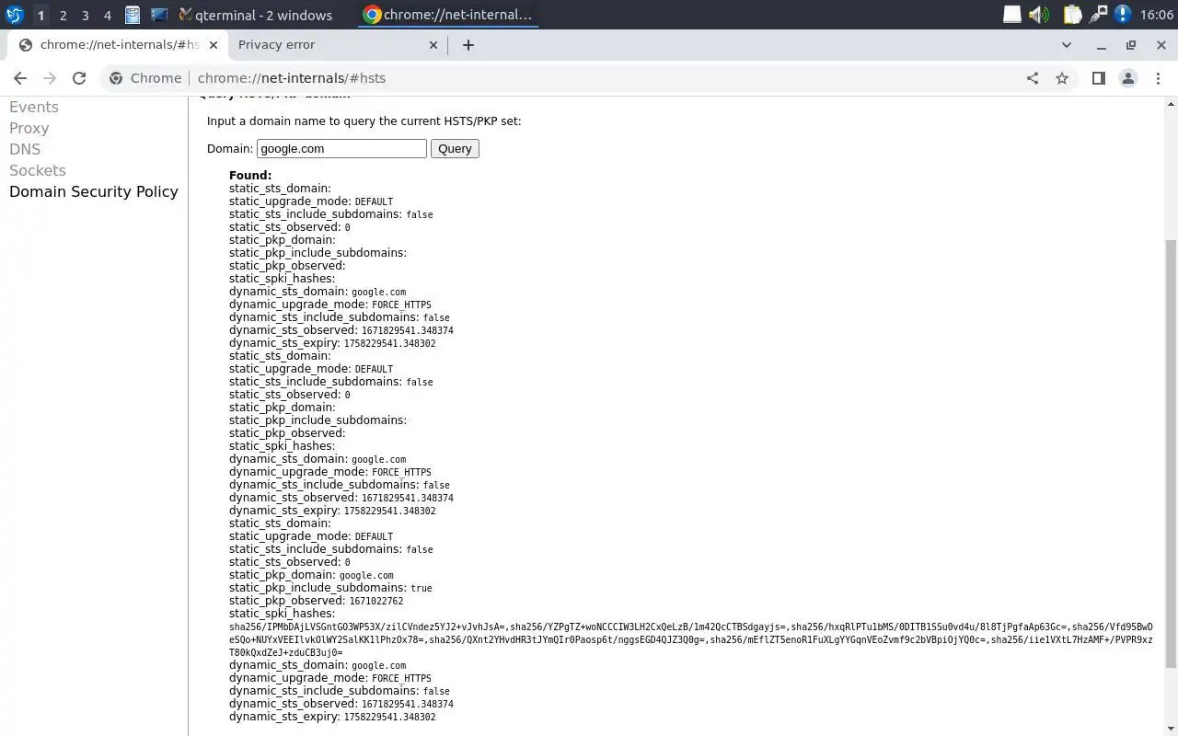Screen dimensions: 1178x736
Task: Switch to workspace 3
Action: 85,15
